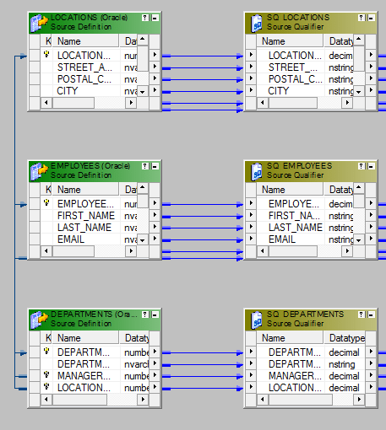Image resolution: width=386 pixels, height=430 pixels.
Task: Click the LOCATIONS source definition table icon
Action: click(x=39, y=23)
